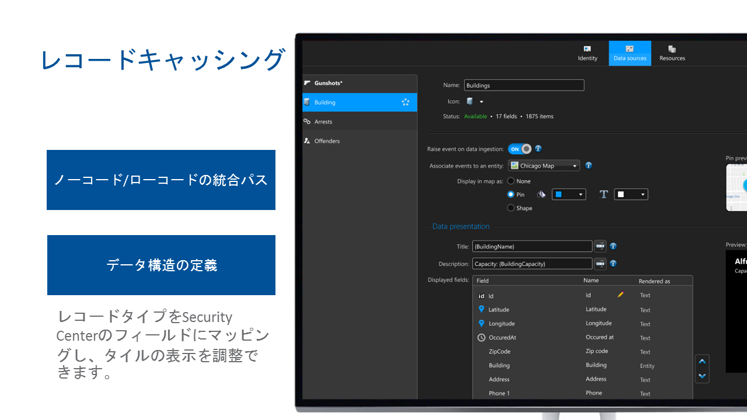Image resolution: width=747 pixels, height=420 pixels.
Task: Click the Longitude field pin icon
Action: tap(481, 323)
